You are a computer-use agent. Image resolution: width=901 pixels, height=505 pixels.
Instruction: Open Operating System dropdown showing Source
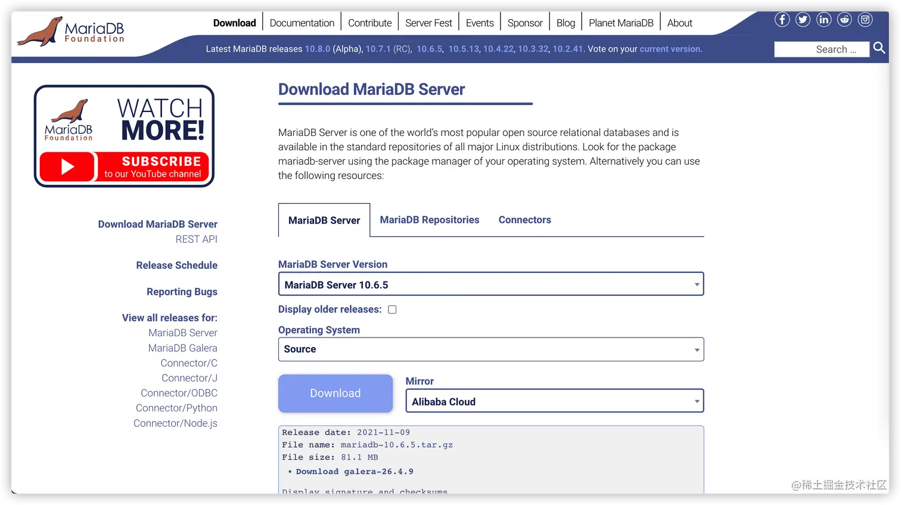[491, 349]
